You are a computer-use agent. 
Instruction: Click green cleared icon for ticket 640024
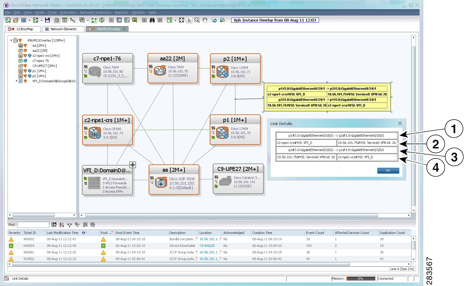tap(11, 246)
